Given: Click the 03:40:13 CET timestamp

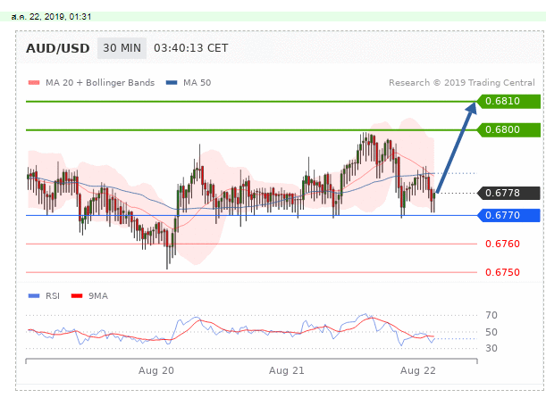Looking at the screenshot, I should (191, 48).
